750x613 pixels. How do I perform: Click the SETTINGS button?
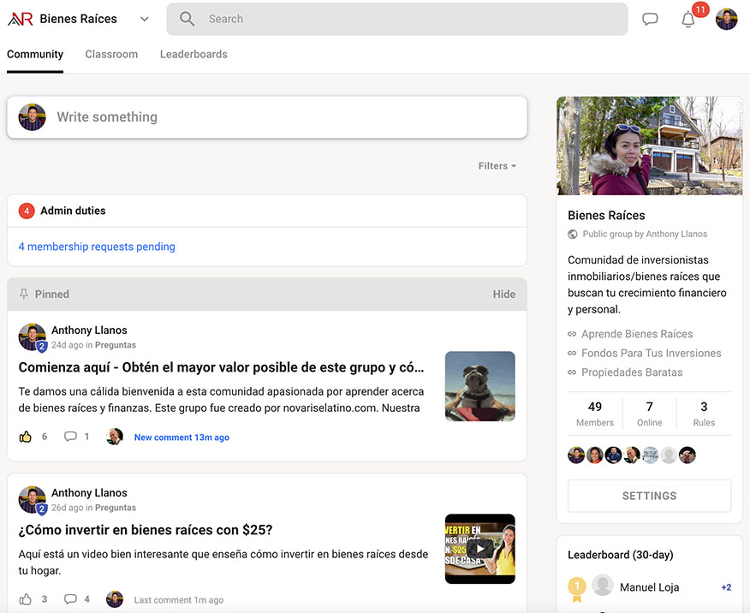[x=649, y=496]
